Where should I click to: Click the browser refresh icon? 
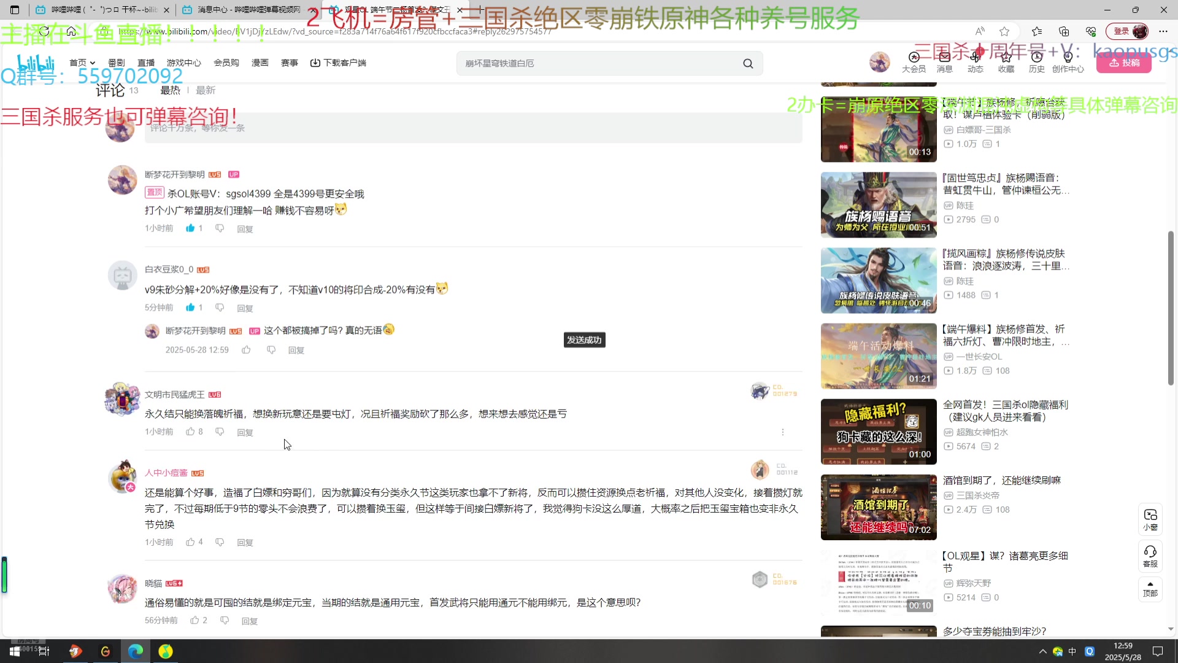[44, 31]
